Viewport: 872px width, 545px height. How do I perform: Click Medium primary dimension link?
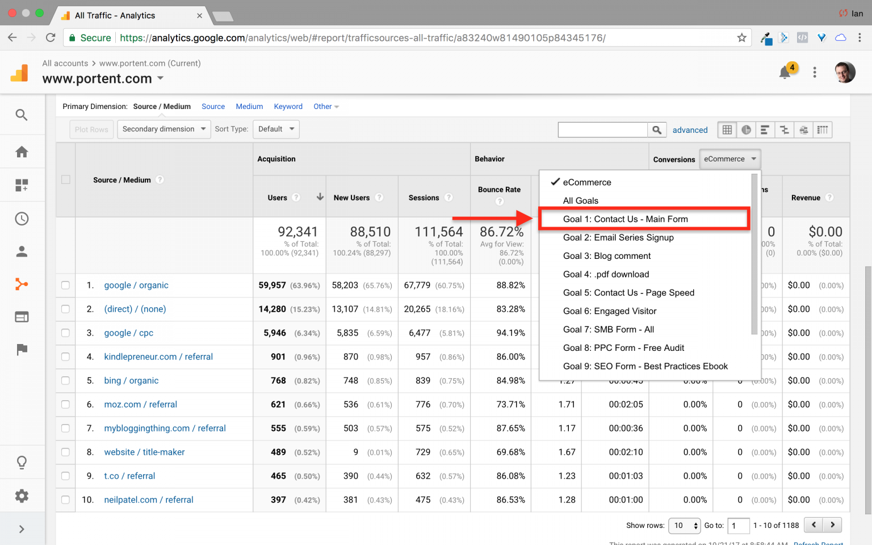point(249,106)
